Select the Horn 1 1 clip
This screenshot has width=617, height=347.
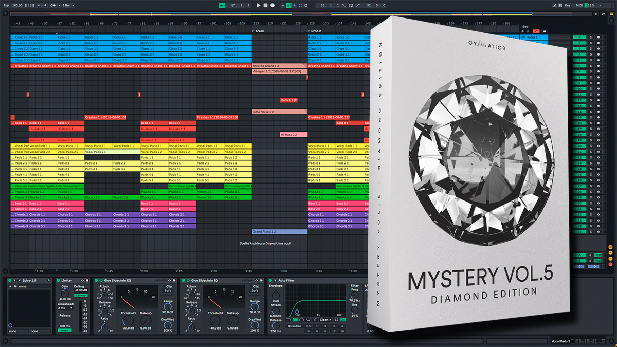[288, 100]
